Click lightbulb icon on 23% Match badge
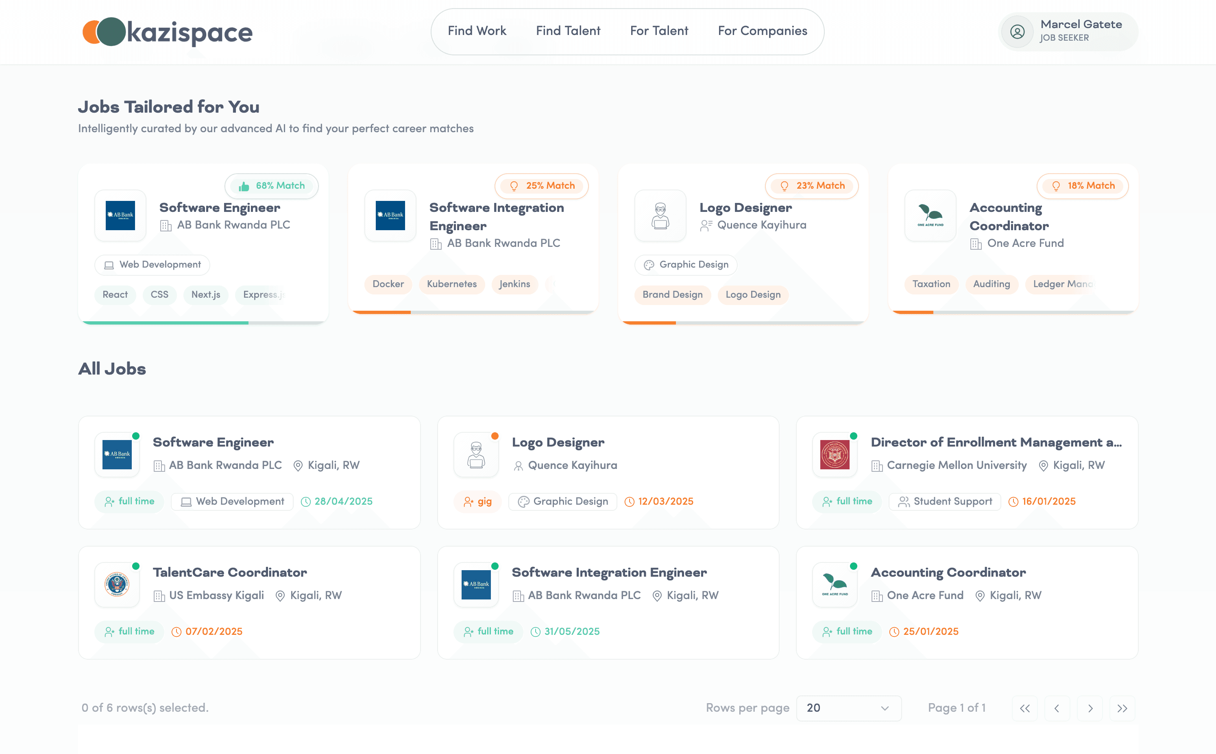This screenshot has height=754, width=1216. click(x=784, y=186)
